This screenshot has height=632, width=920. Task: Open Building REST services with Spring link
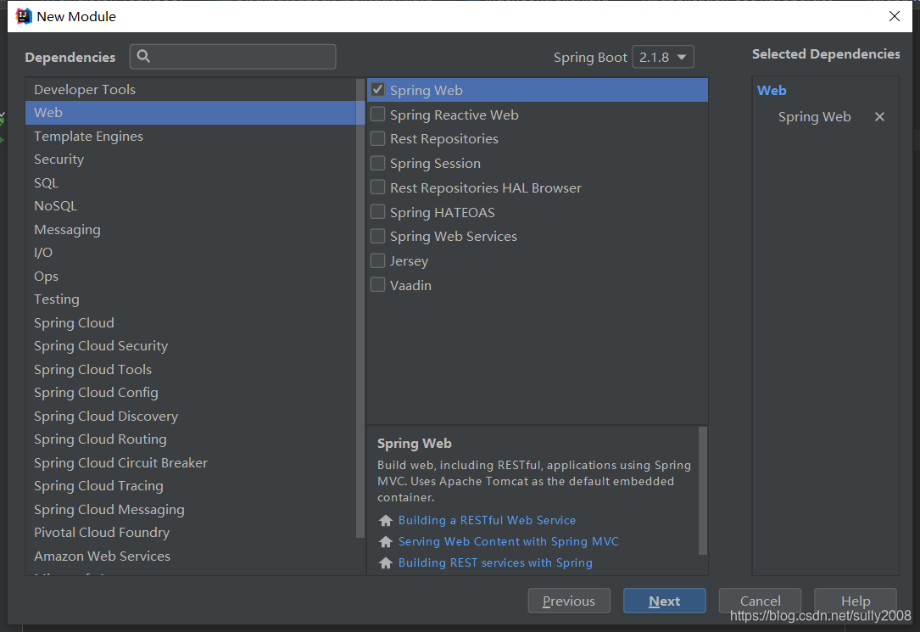click(495, 562)
